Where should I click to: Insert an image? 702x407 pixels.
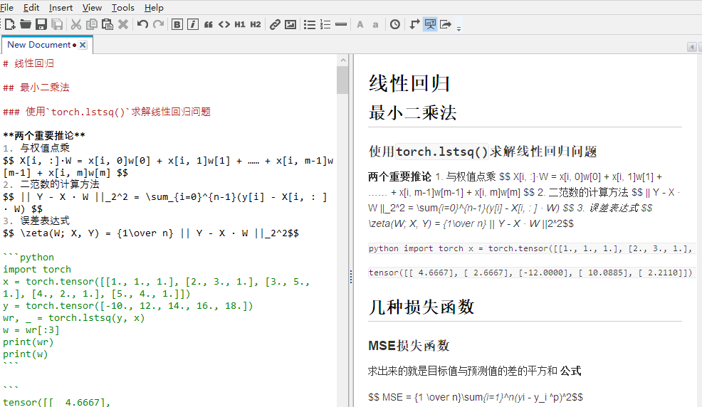coord(290,24)
